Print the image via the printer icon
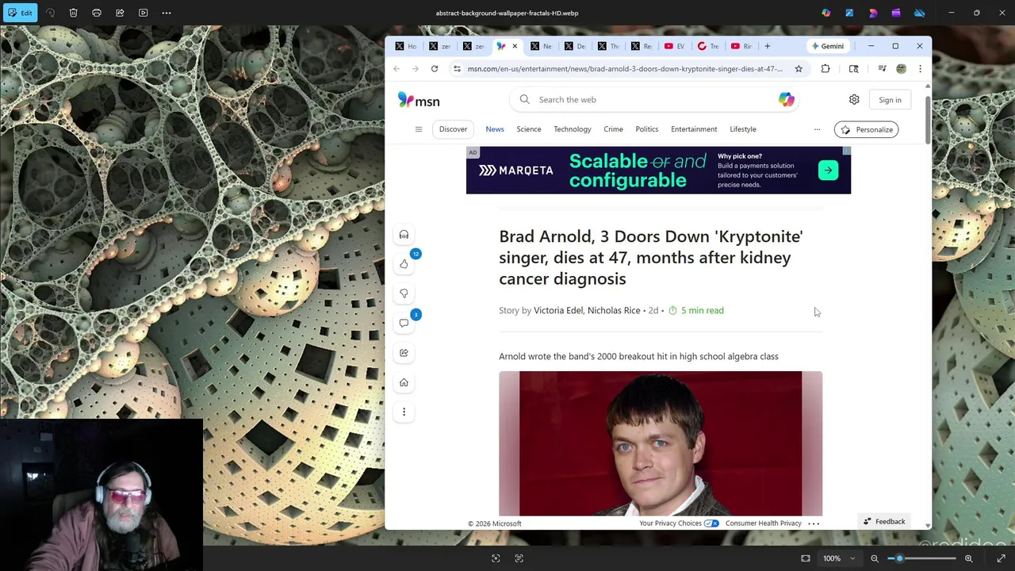This screenshot has height=571, width=1015. tap(97, 13)
